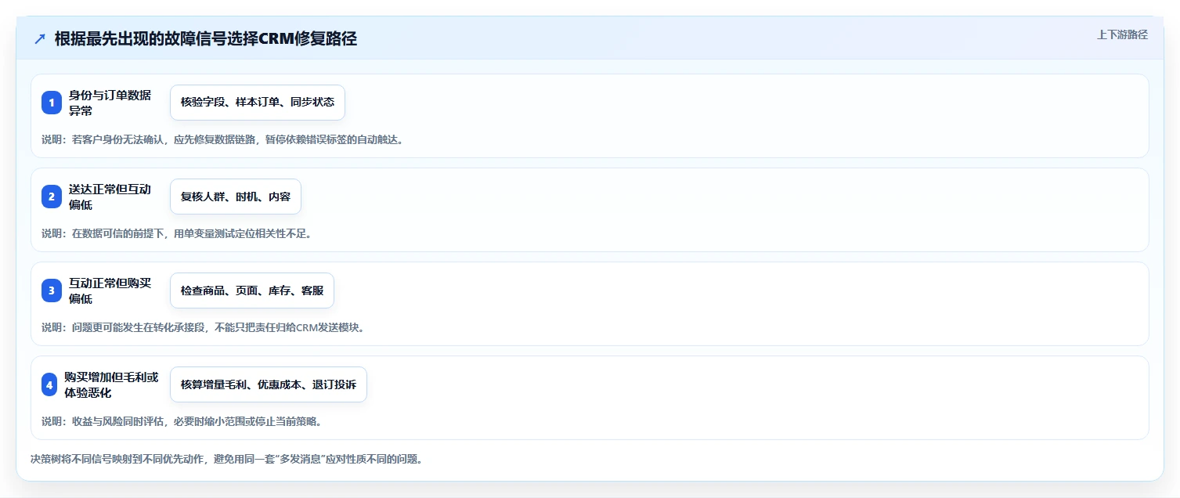Viewport: 1180px width, 498px height.
Task: Click the footer sentence starting with 决策树将不同信号
Action: (x=226, y=459)
